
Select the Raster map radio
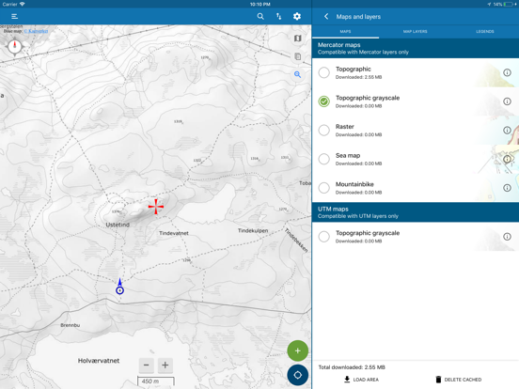pos(324,130)
